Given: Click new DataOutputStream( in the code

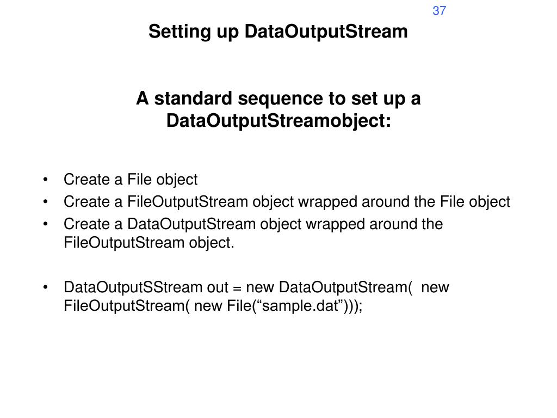Looking at the screenshot, I should [329, 287].
